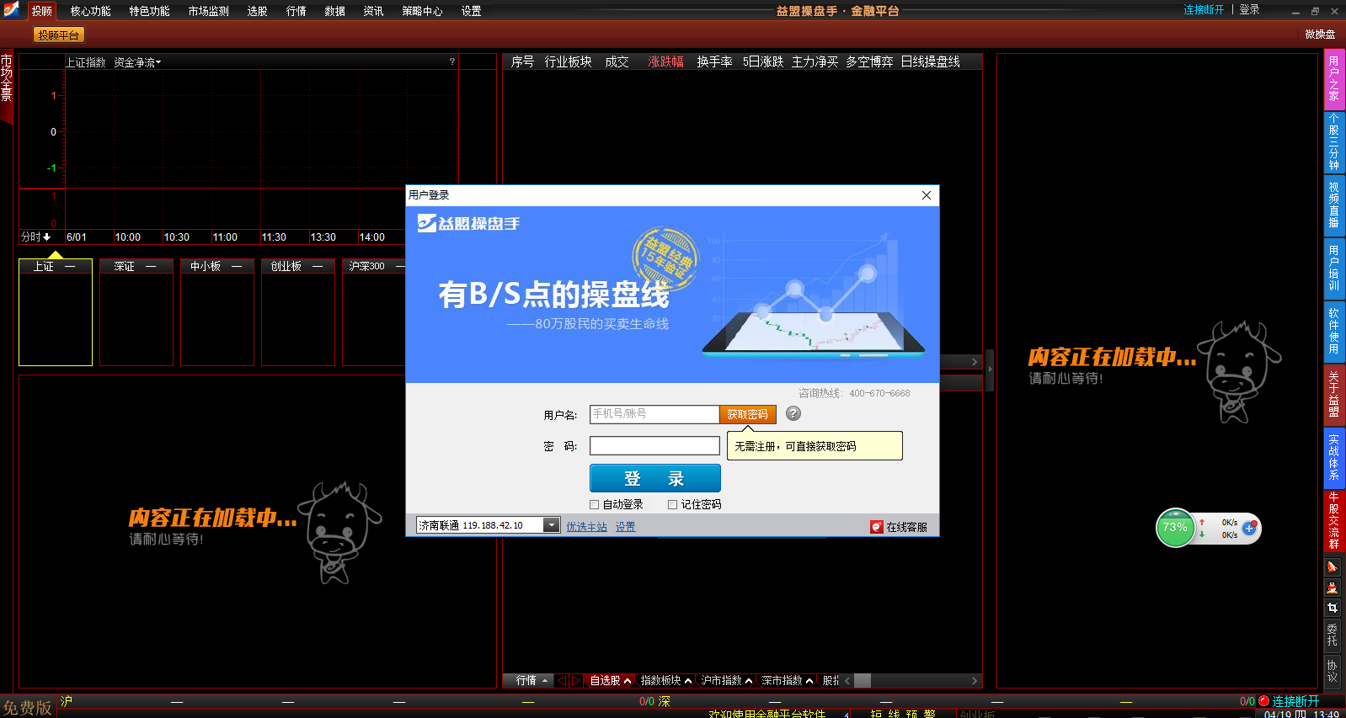Click the 登录 login button
The width and height of the screenshot is (1346, 718).
(655, 478)
